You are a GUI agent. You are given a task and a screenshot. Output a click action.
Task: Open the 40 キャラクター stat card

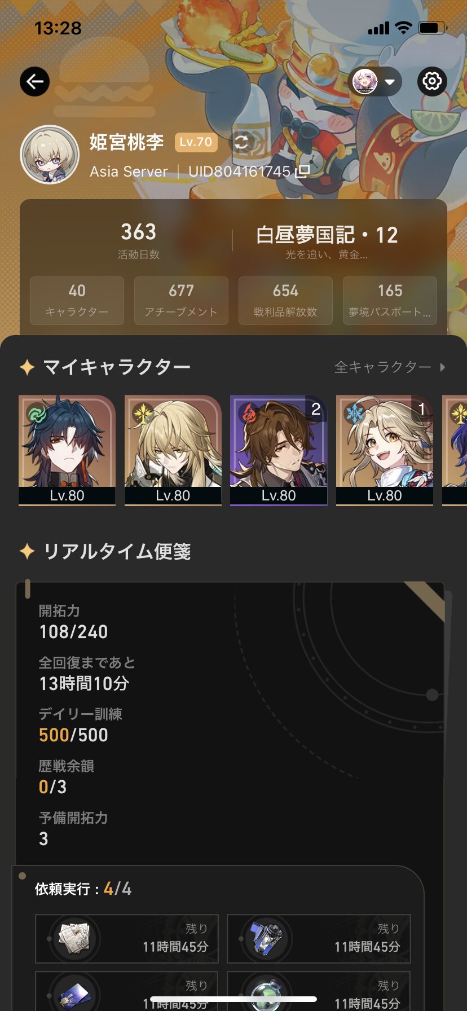[x=77, y=300]
